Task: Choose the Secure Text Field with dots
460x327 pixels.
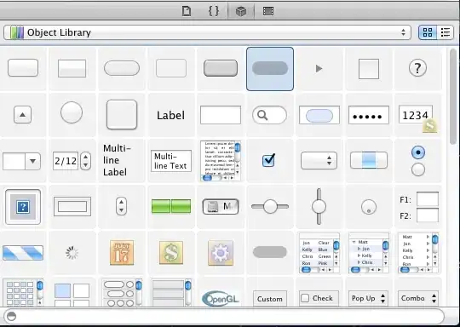Action: pyautogui.click(x=369, y=115)
